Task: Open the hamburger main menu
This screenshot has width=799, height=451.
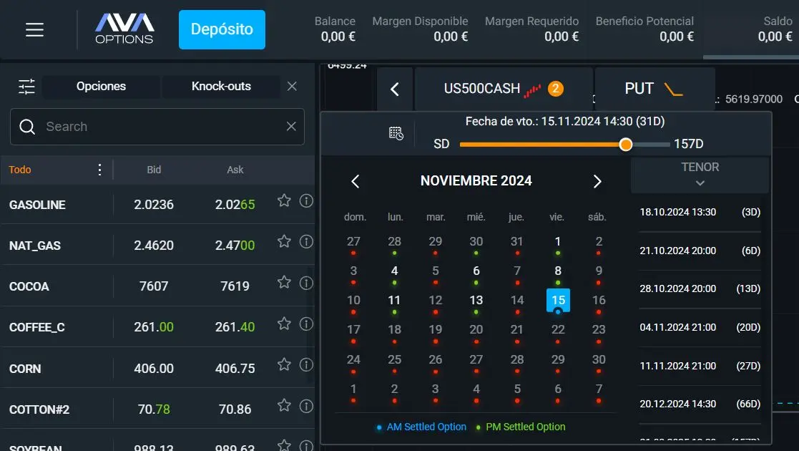Action: click(x=34, y=29)
